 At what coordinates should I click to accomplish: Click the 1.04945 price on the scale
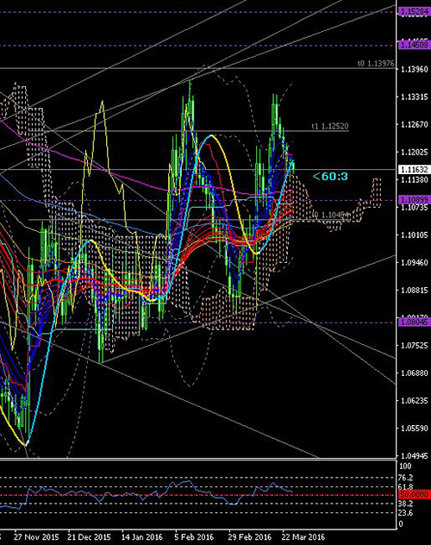point(415,455)
